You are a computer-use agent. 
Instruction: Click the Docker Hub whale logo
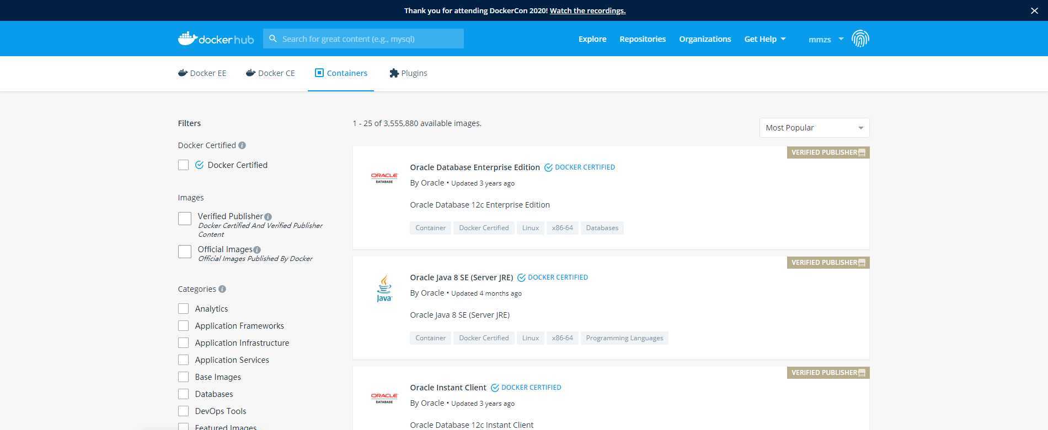[x=216, y=39]
